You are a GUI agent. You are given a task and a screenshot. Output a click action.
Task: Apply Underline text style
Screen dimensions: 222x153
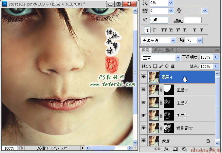pos(194,30)
